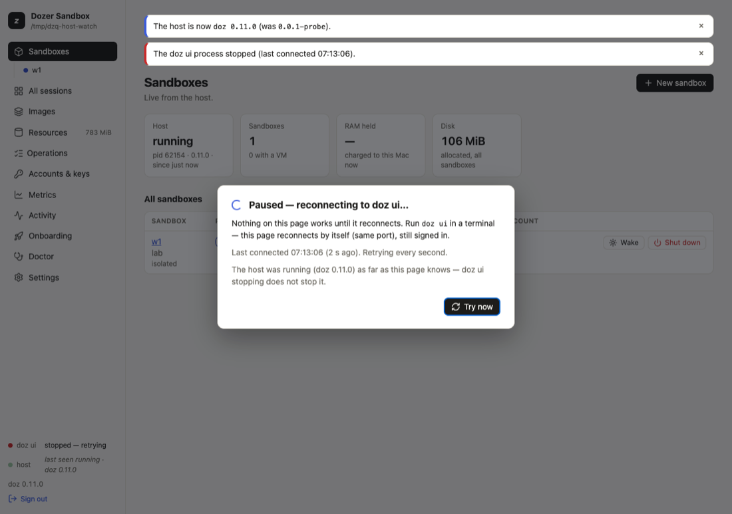Click the Onboarding rocket icon
732x514 pixels.
[19, 236]
